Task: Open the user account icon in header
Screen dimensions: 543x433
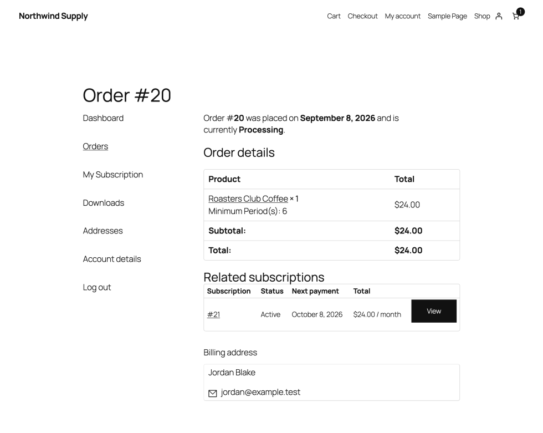Action: pos(499,16)
